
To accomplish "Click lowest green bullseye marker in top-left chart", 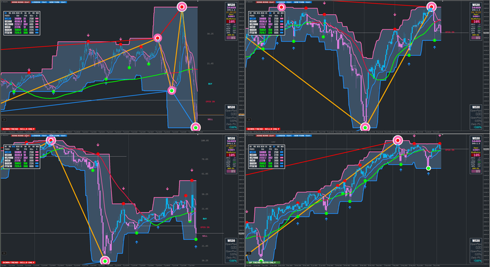I will (x=195, y=127).
